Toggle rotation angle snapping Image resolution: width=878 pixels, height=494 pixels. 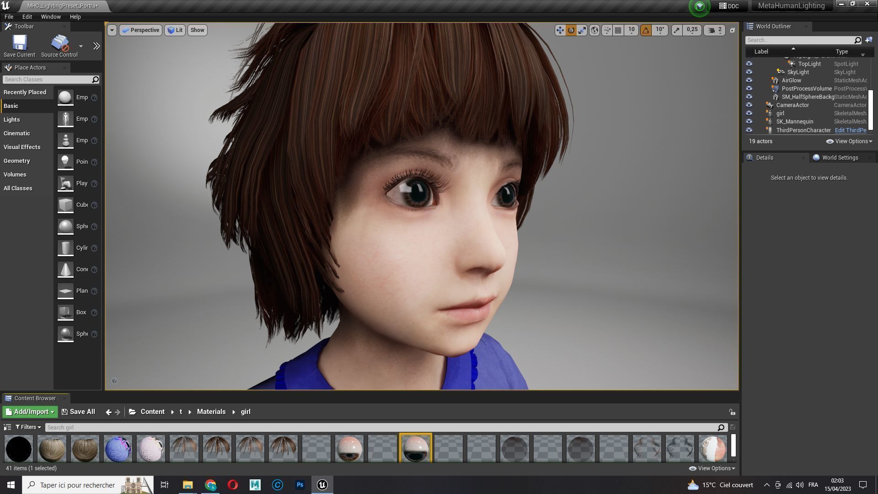[x=646, y=30]
